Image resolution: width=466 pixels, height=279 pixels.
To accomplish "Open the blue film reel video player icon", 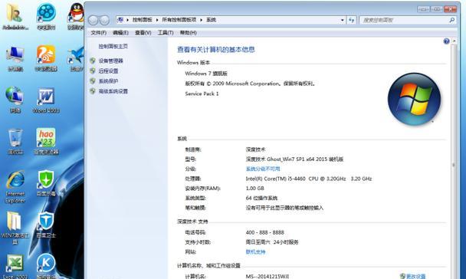I will [46, 17].
